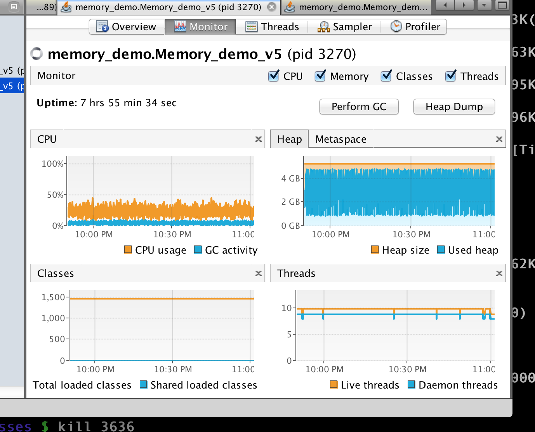The image size is (535, 432).
Task: Click the GC activity blue legend swatch
Action: pos(198,249)
